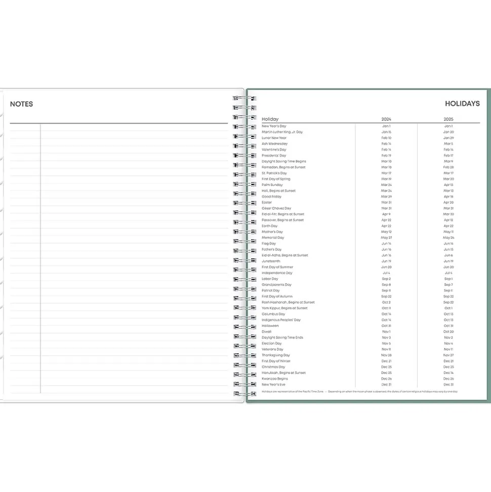Select the Thanksgiving Day entry
Viewport: 491px width, 492px height.
(x=276, y=355)
